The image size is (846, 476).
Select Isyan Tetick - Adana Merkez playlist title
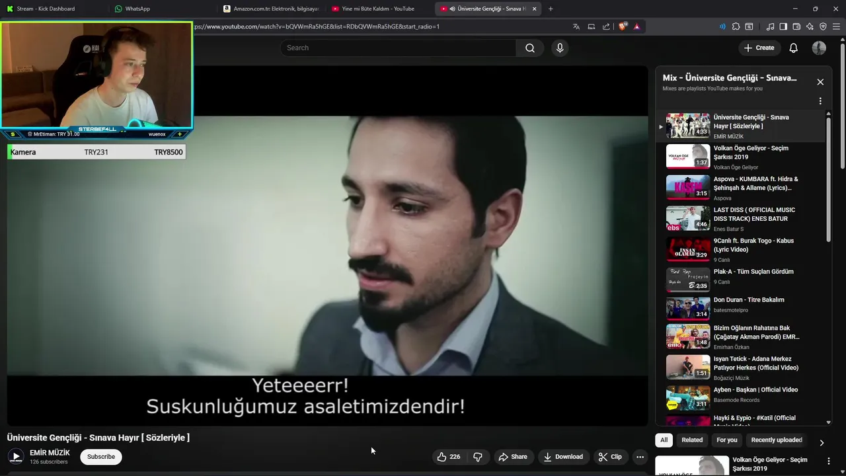click(756, 364)
